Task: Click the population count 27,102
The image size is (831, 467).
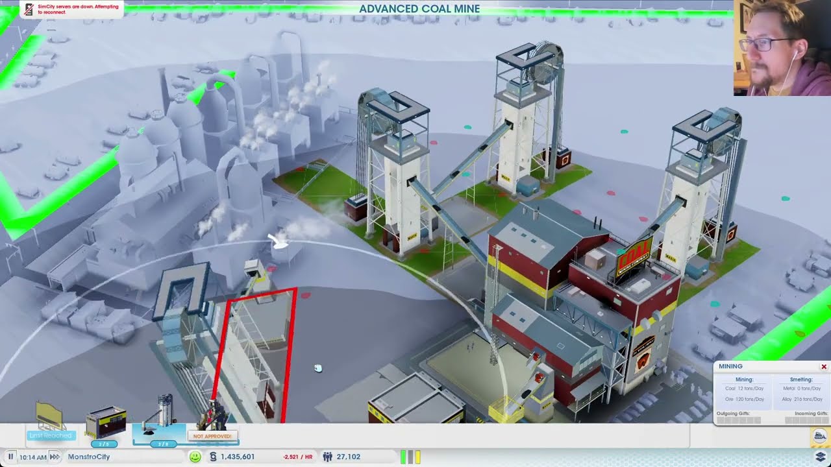Action: pyautogui.click(x=349, y=457)
